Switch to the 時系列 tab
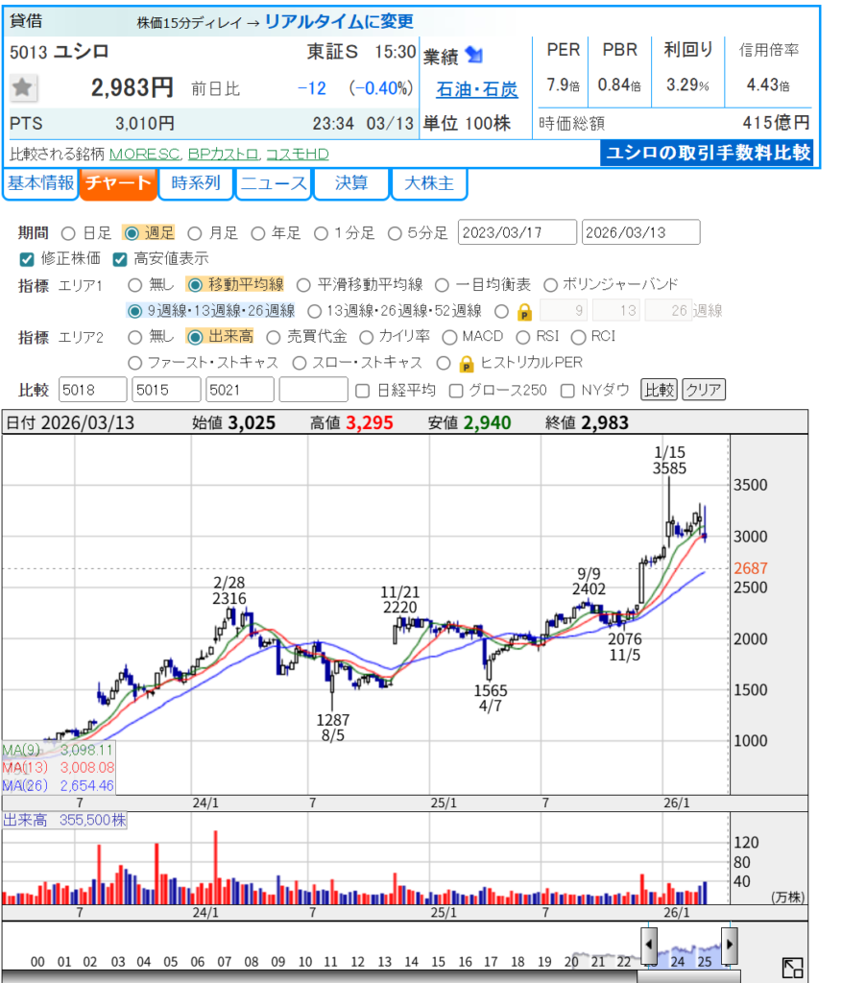Image resolution: width=842 pixels, height=983 pixels. click(x=196, y=184)
